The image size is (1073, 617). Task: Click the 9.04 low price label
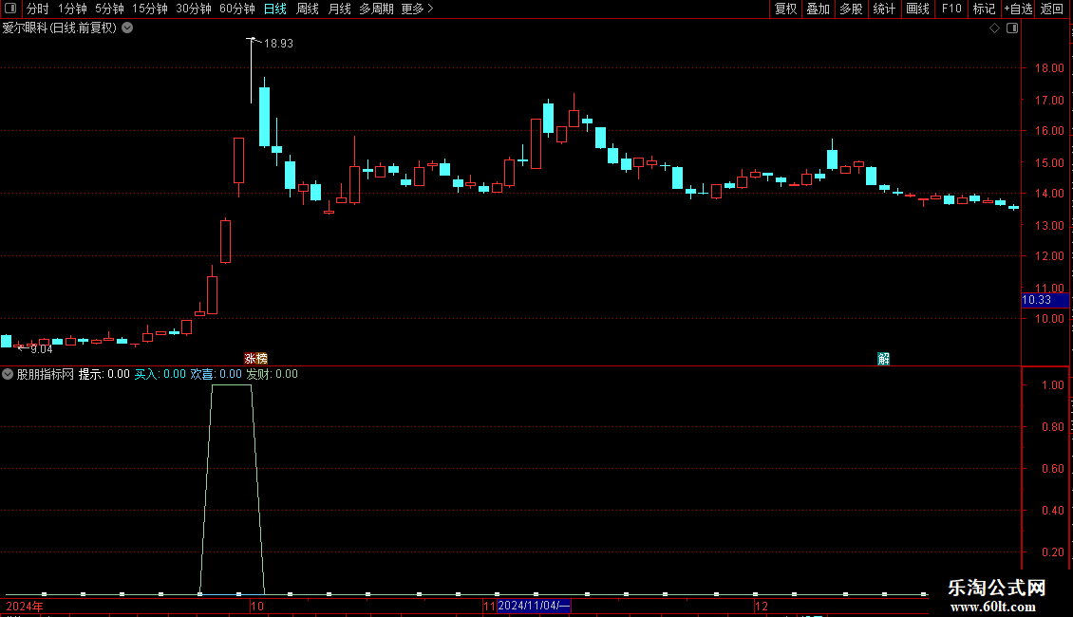pos(41,349)
